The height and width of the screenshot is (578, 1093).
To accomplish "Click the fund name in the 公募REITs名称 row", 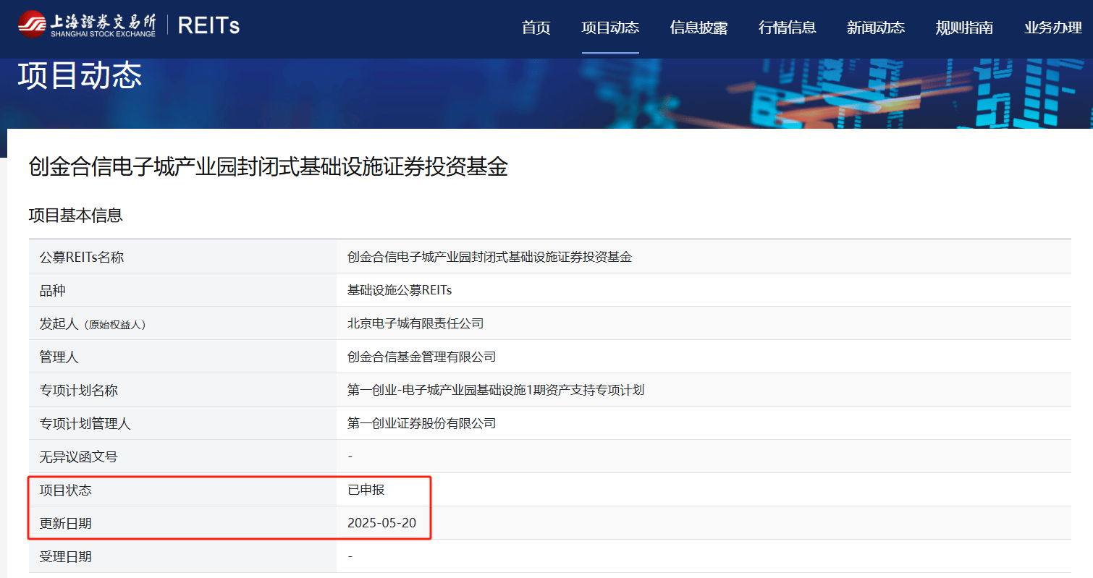I will point(489,257).
